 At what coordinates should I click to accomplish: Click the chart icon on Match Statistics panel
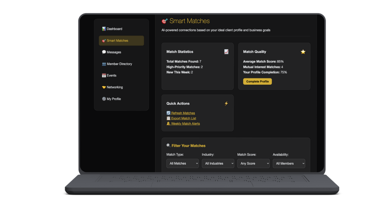pos(226,52)
